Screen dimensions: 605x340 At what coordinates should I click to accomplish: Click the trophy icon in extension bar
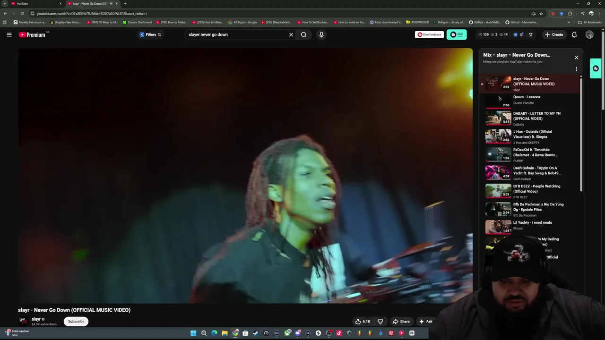point(531,34)
